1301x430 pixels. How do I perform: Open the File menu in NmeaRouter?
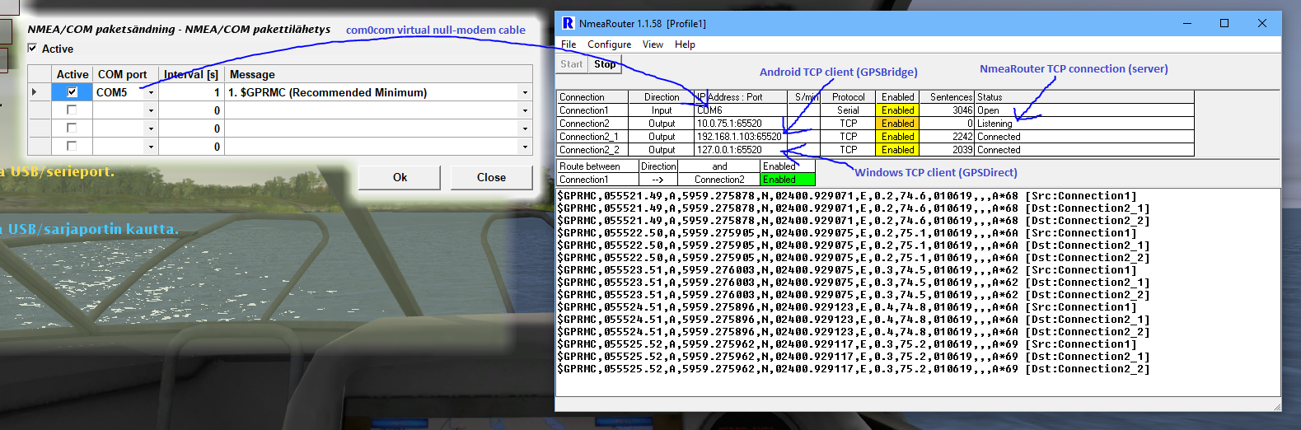(x=569, y=44)
